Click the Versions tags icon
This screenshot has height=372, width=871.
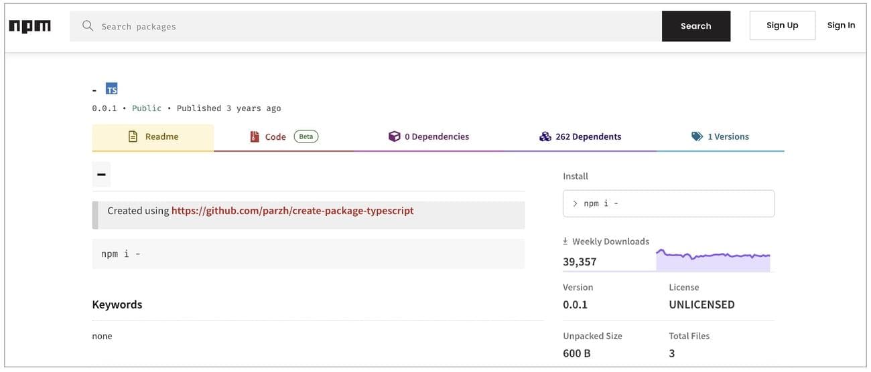[697, 136]
